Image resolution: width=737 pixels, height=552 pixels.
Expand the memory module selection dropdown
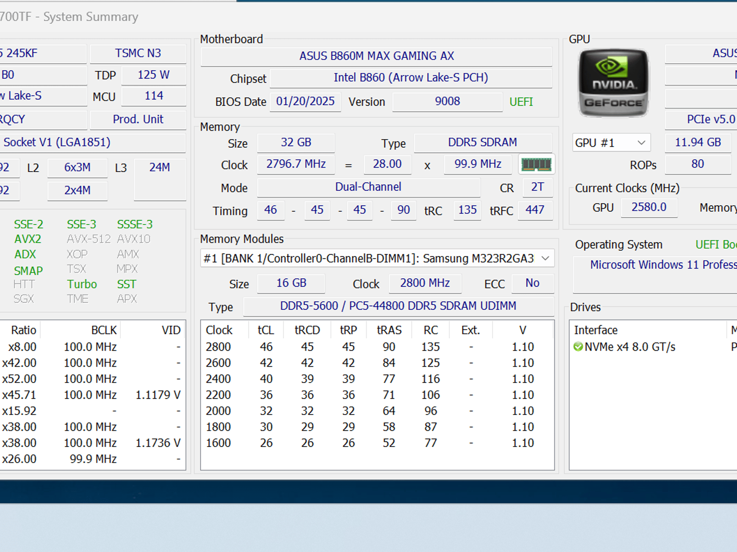click(x=377, y=258)
